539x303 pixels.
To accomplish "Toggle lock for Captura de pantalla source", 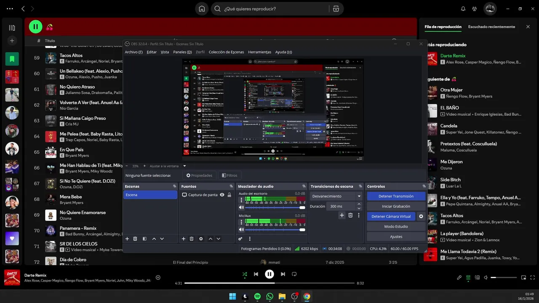I will [x=229, y=195].
